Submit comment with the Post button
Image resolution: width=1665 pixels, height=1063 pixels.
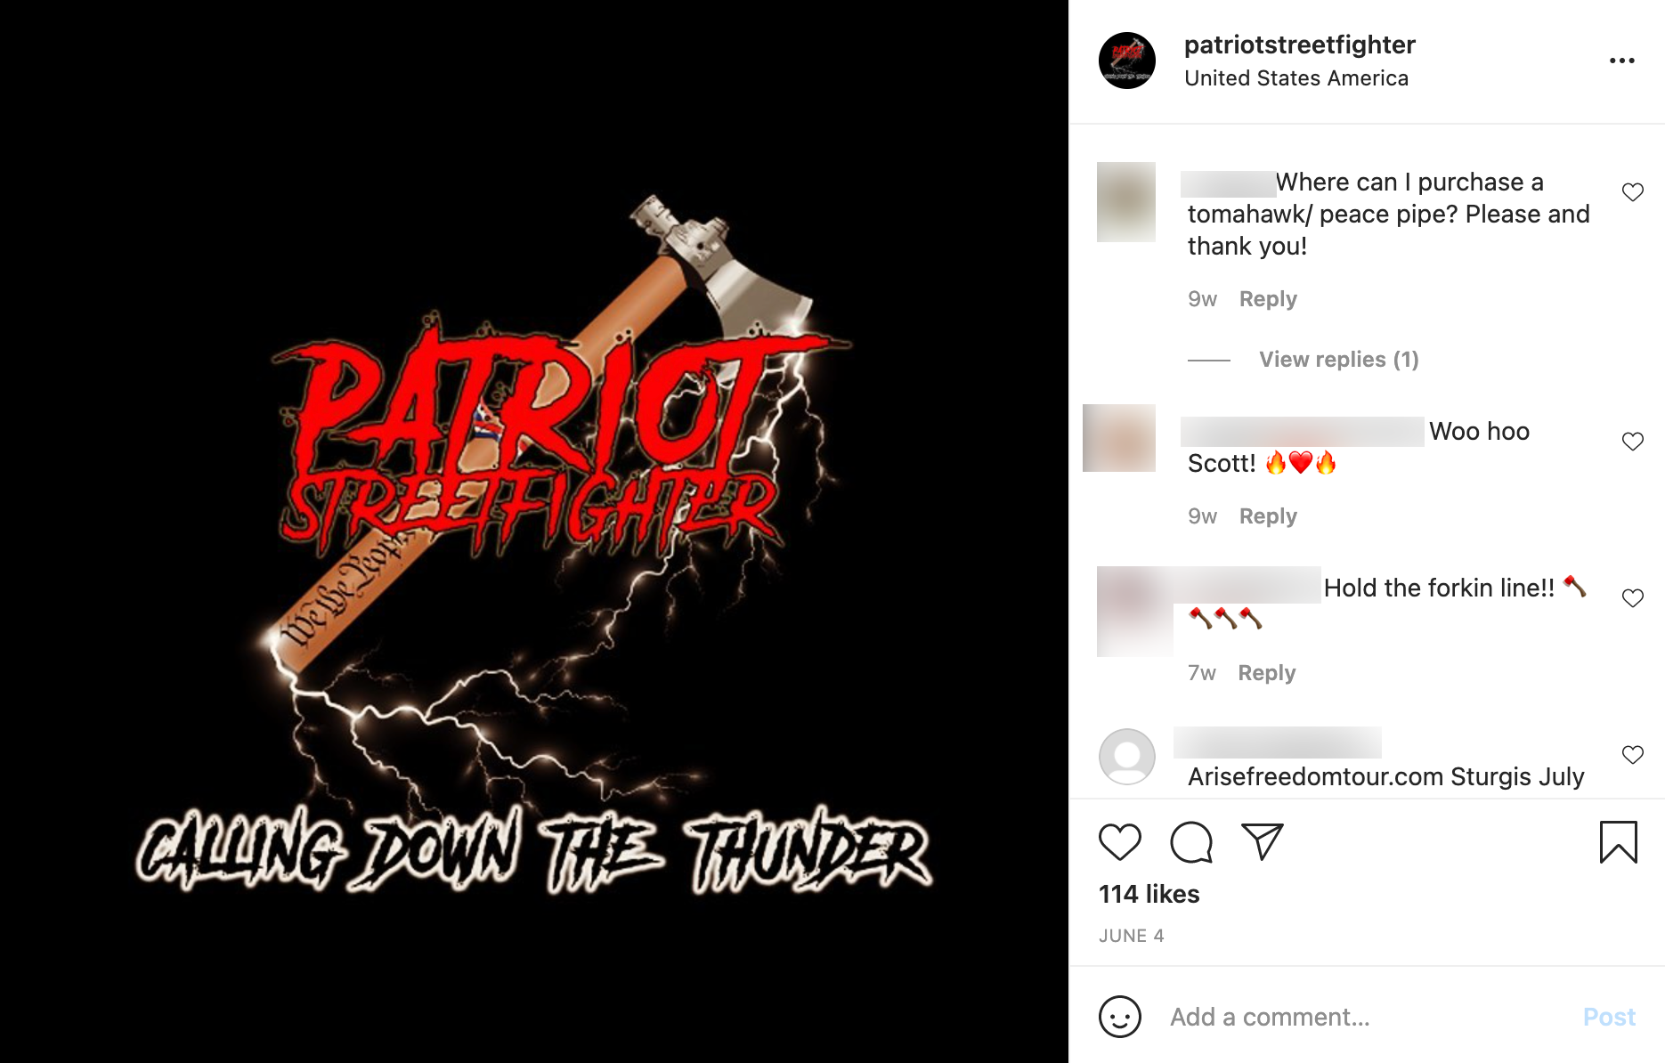pyautogui.click(x=1609, y=1017)
